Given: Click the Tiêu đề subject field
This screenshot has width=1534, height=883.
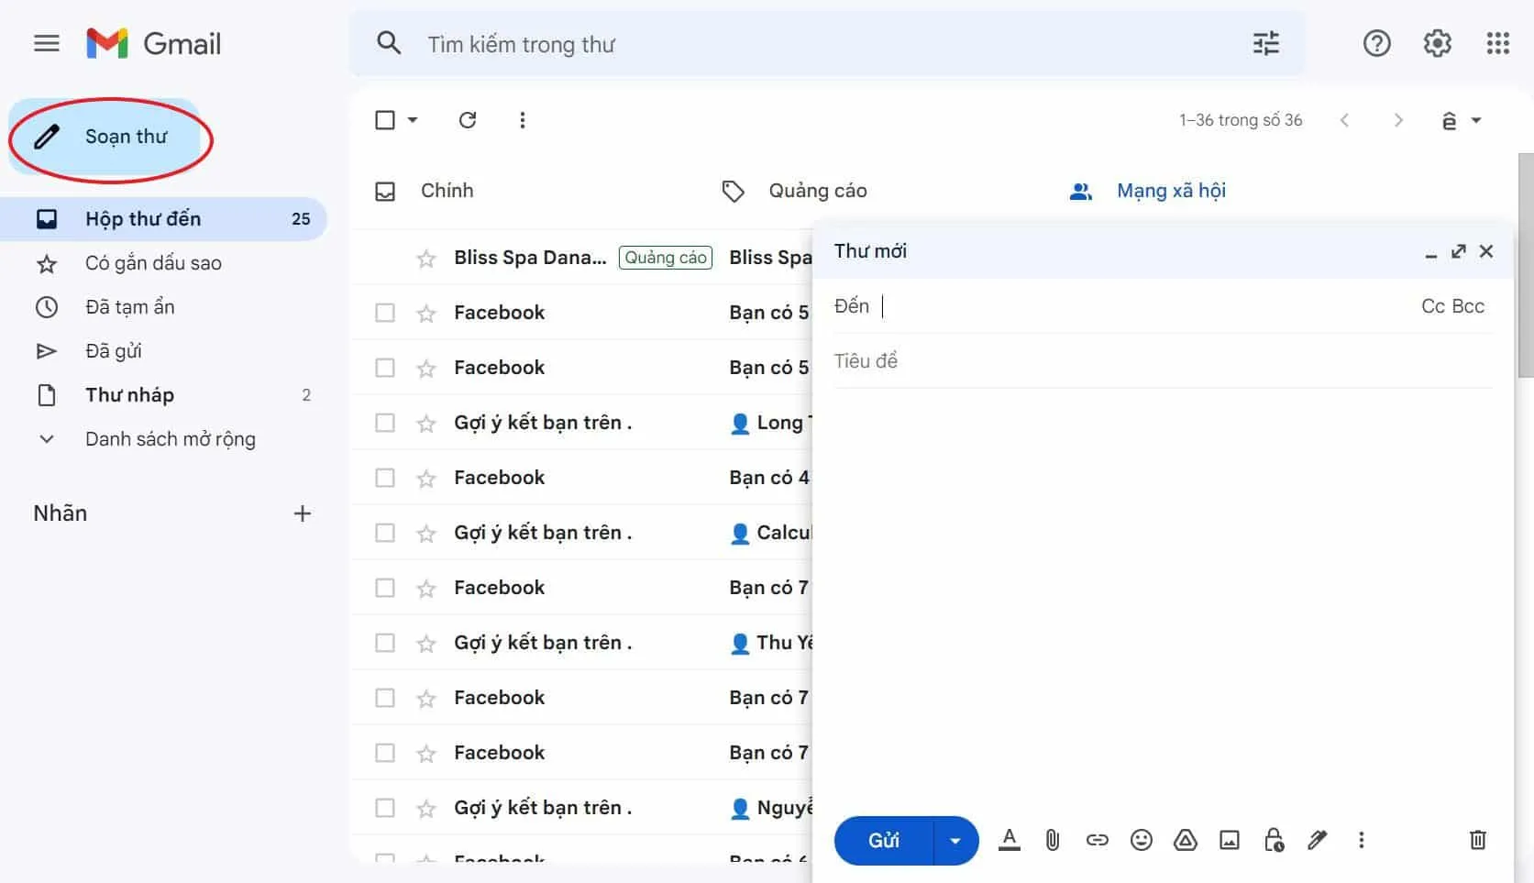Looking at the screenshot, I should tap(1163, 361).
